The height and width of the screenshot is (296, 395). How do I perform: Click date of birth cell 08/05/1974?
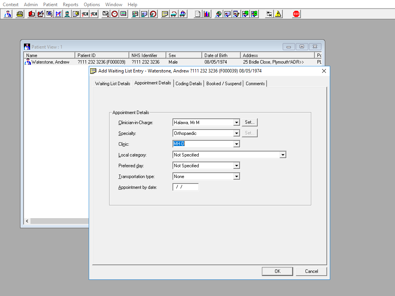tap(216, 62)
